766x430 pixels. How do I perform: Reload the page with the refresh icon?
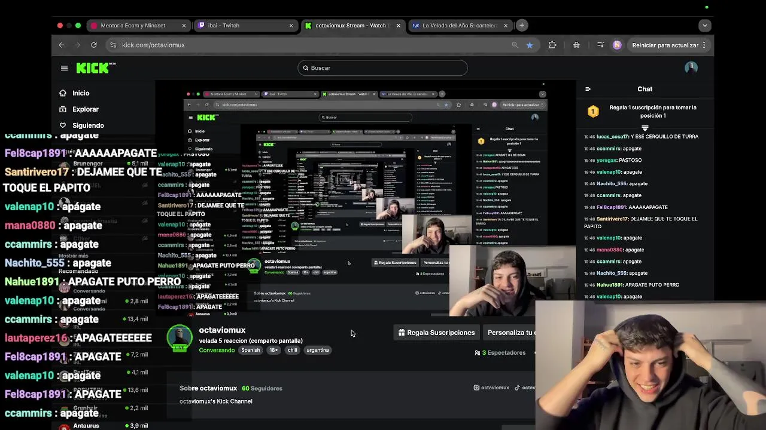(94, 45)
